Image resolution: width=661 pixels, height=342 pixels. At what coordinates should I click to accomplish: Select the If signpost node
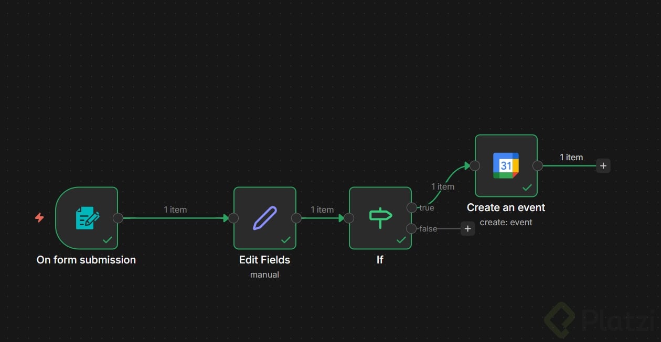380,218
